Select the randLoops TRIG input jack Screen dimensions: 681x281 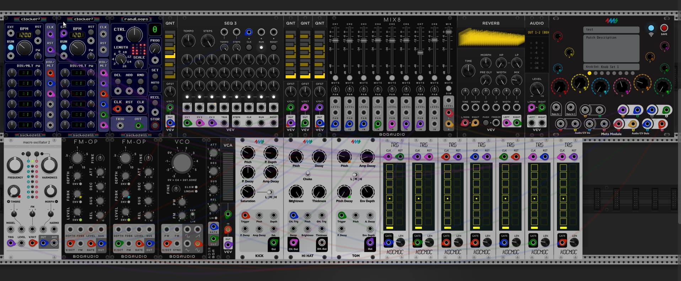[120, 126]
